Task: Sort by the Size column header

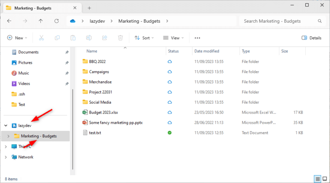Action: [285, 51]
